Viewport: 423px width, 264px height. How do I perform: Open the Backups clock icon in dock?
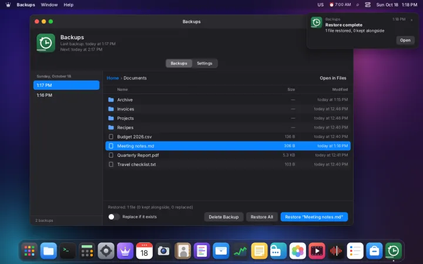[393, 251]
